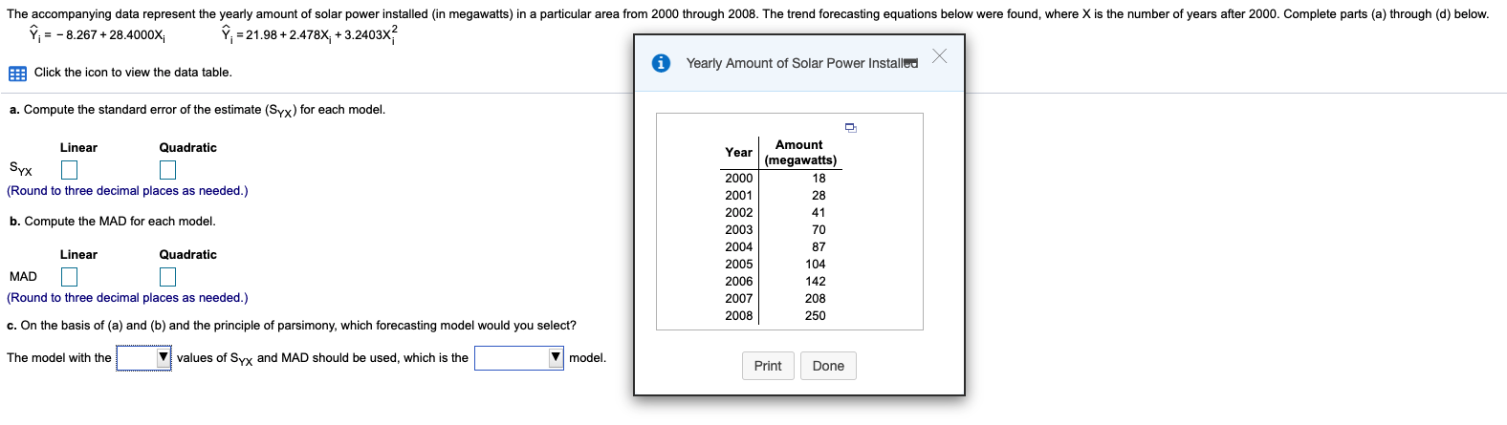Click the 142 megawatts value for 2006
Viewport: 1507px width, 425px height.
point(816,282)
